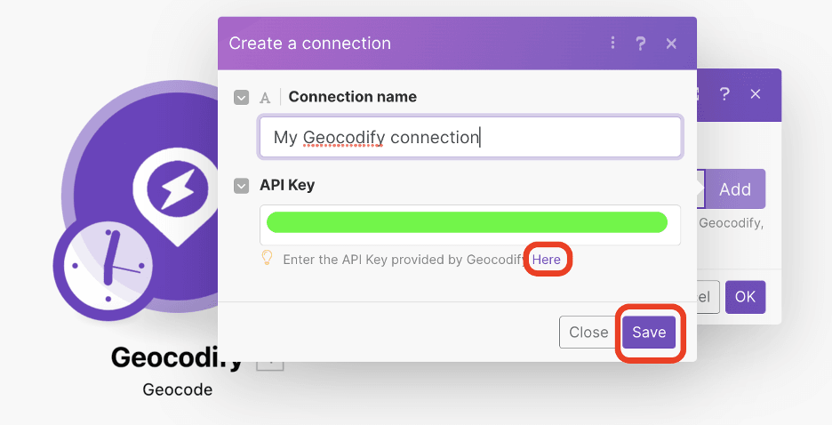Collapse the API Key field chevron
832x425 pixels.
point(242,186)
